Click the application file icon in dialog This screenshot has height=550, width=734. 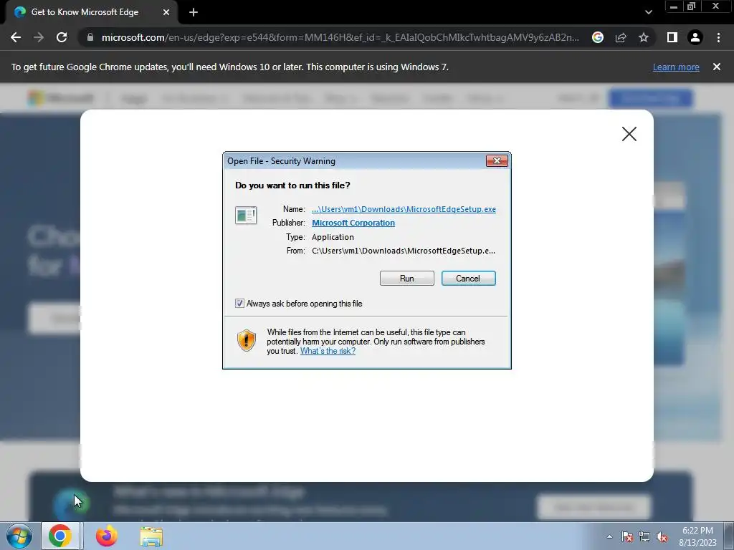coord(246,215)
